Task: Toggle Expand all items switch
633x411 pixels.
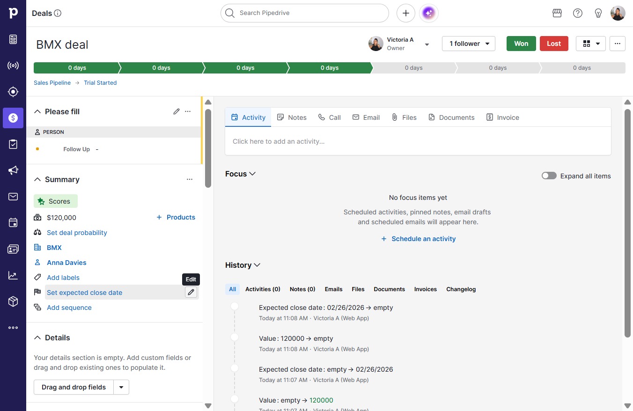Action: [x=549, y=176]
